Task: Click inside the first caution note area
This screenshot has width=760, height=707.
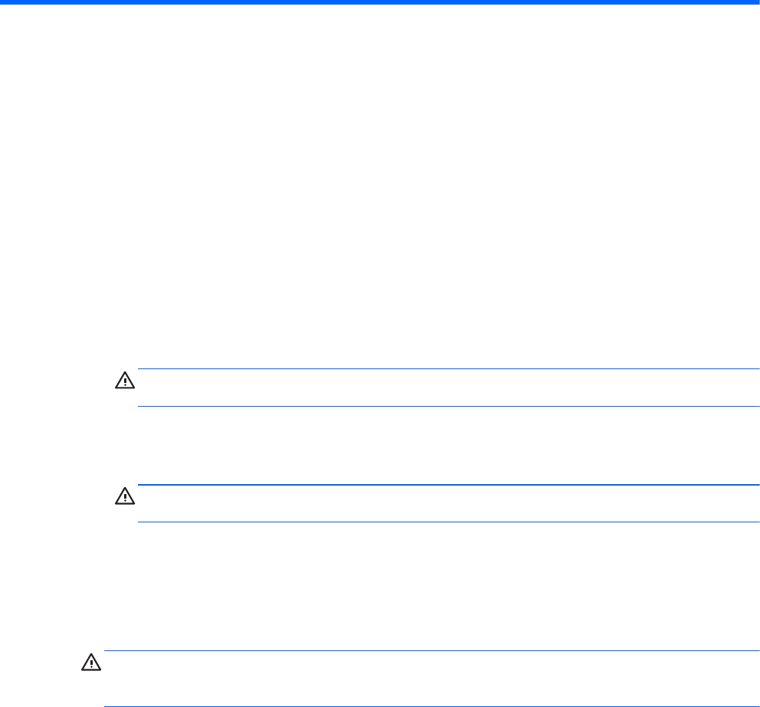Action: point(443,388)
